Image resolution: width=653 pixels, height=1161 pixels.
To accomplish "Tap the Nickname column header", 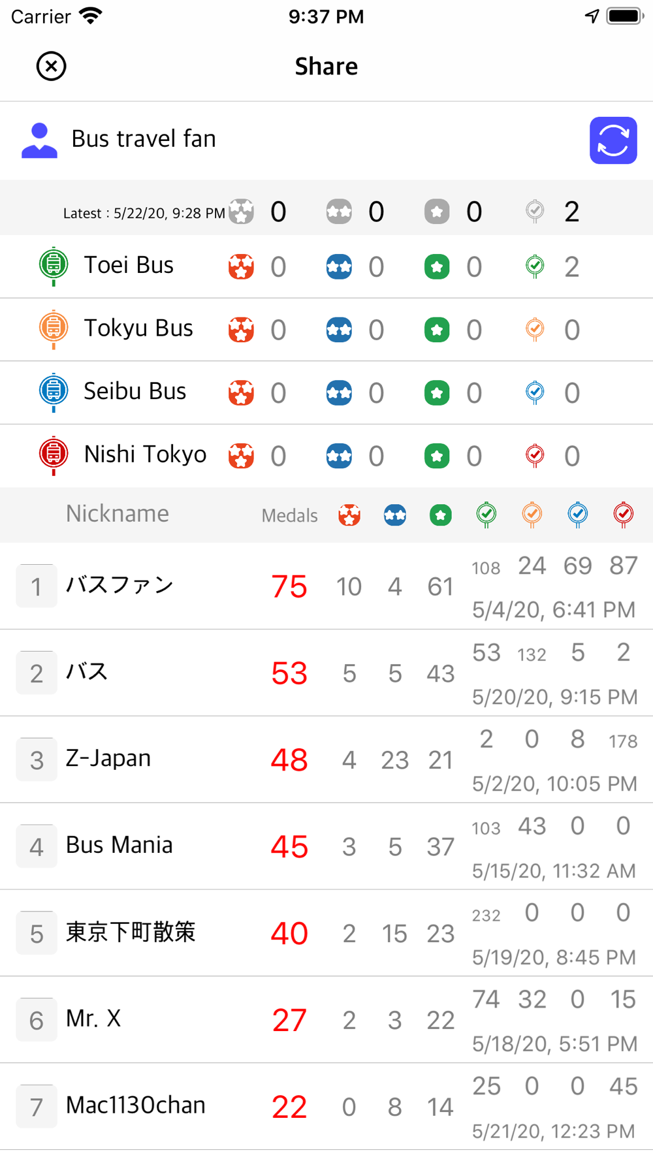I will pyautogui.click(x=118, y=514).
